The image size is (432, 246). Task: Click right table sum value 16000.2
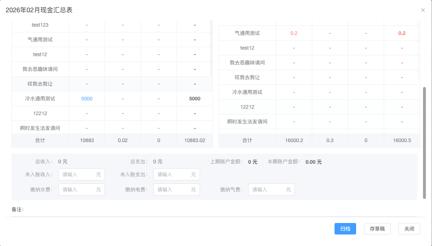[x=294, y=141]
